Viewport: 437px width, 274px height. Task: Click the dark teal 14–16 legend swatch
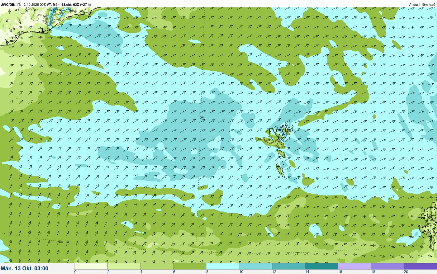[321, 266]
